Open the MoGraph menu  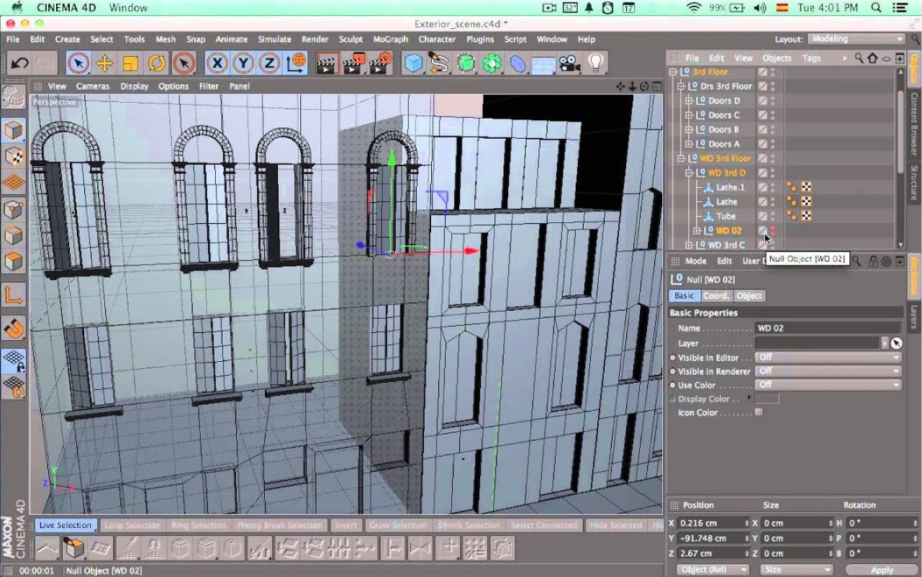391,40
